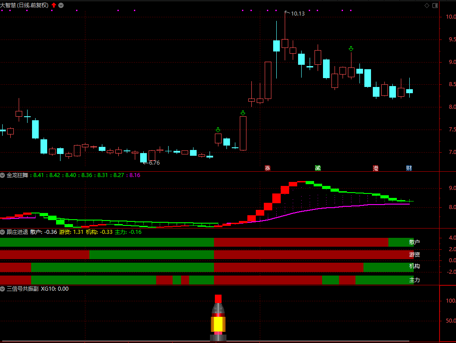Click the 减 marker on the time axis
Viewport: 456px width, 343px height.
318,168
